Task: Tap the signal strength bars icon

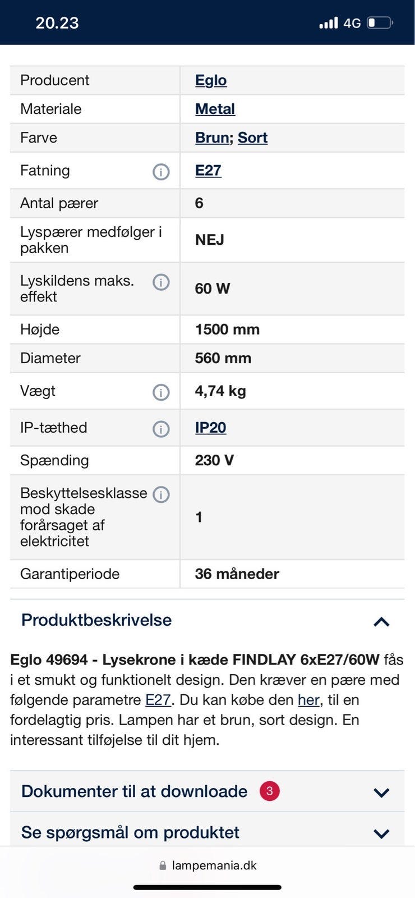Action: (329, 23)
